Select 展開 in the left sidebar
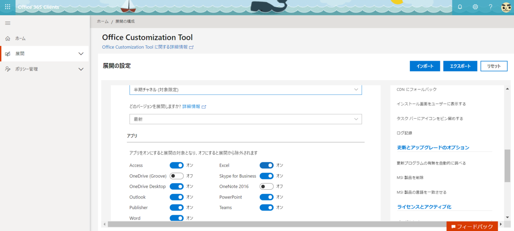Image resolution: width=514 pixels, height=231 pixels. point(20,54)
